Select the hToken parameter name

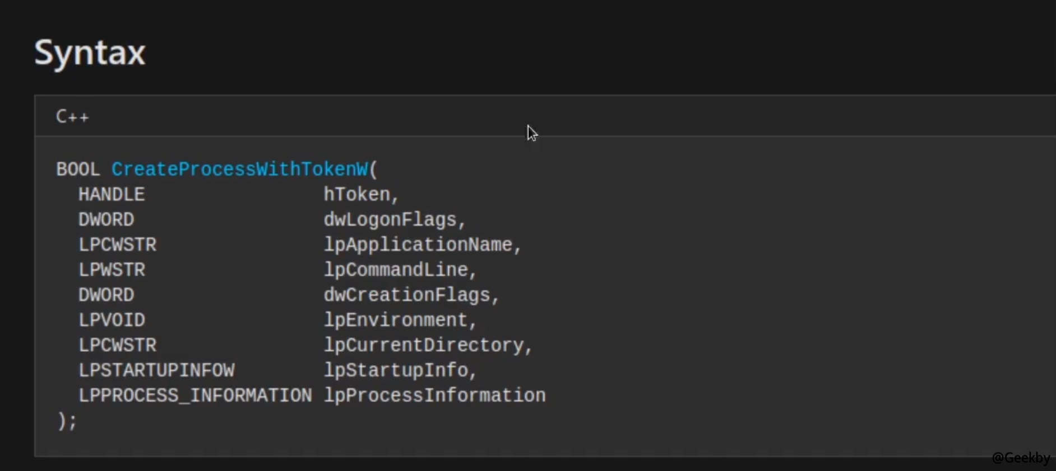click(x=357, y=194)
